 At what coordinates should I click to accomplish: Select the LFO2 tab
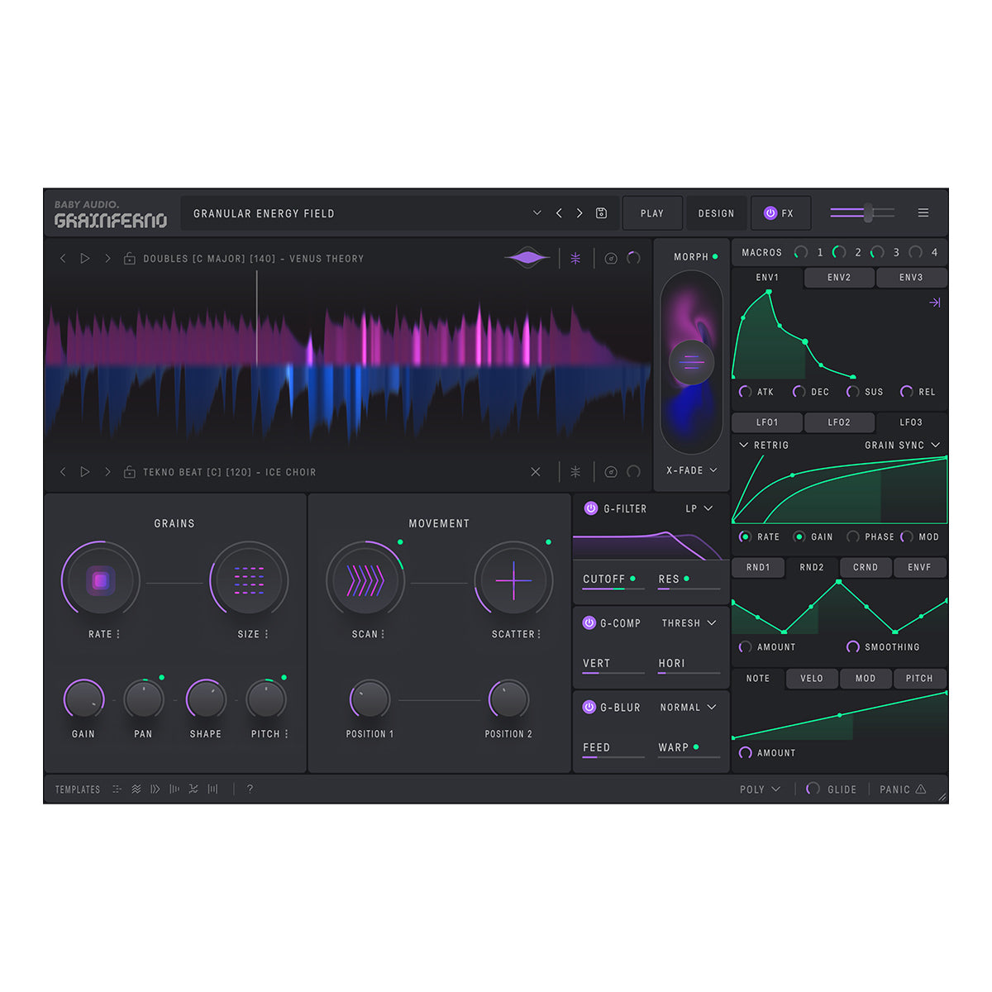pos(838,422)
